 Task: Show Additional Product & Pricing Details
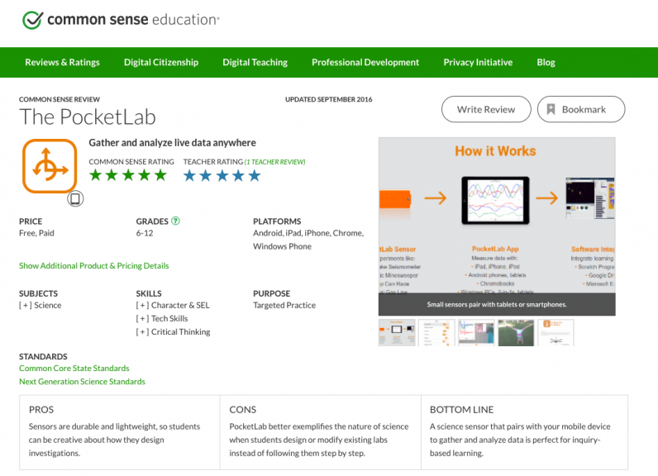tap(93, 266)
